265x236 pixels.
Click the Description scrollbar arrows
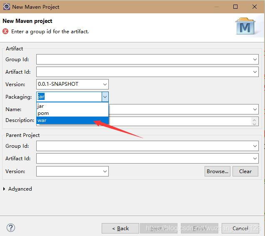point(254,122)
